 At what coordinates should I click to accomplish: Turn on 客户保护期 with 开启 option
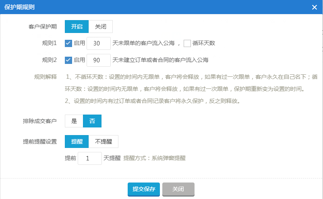(77, 27)
